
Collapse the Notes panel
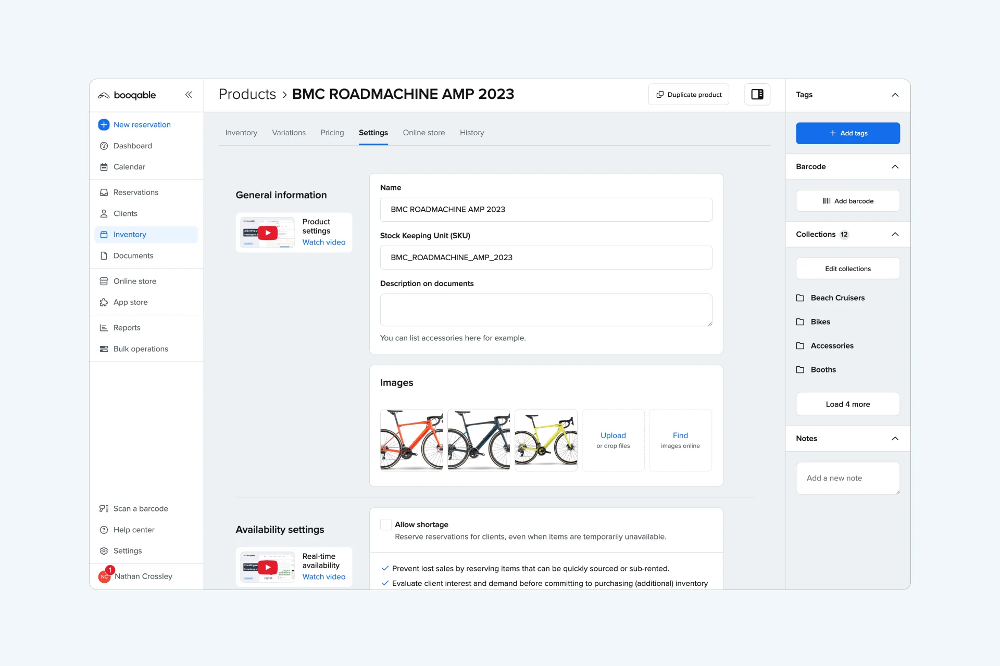click(895, 439)
